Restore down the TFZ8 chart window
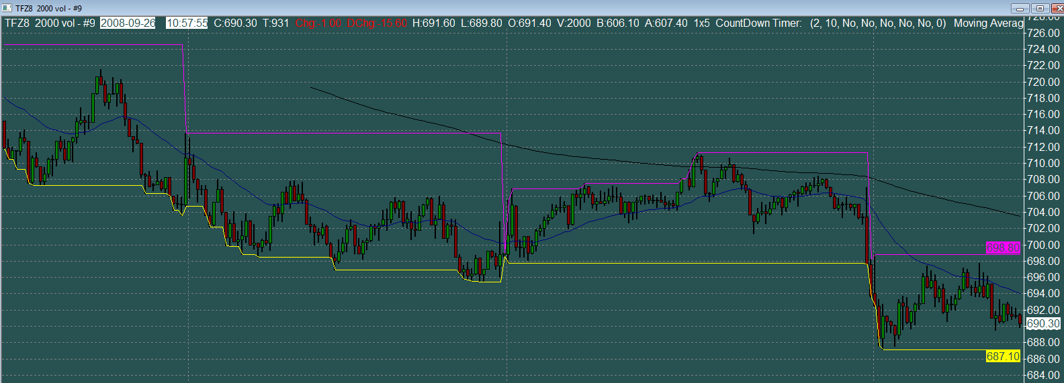The width and height of the screenshot is (1064, 383). [1039, 8]
